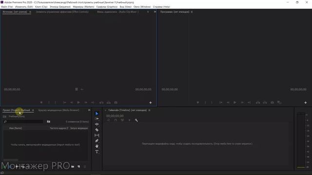Open Клип (Clip) menu

(41, 7)
